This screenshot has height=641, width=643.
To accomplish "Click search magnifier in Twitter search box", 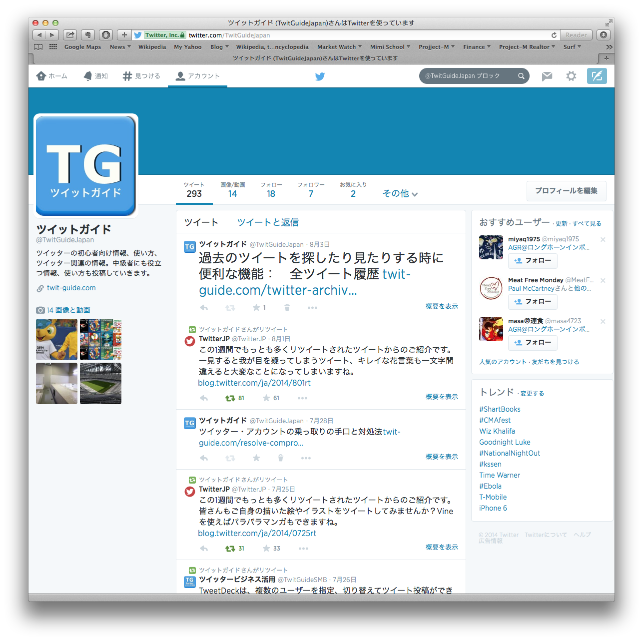I will tap(521, 76).
